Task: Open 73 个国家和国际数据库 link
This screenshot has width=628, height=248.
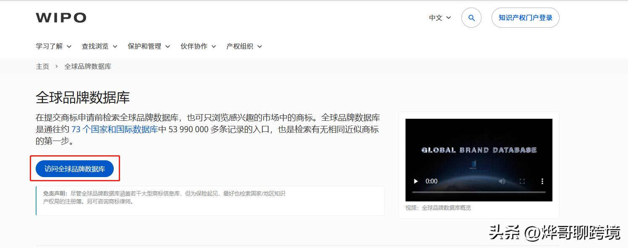Action: [x=115, y=129]
